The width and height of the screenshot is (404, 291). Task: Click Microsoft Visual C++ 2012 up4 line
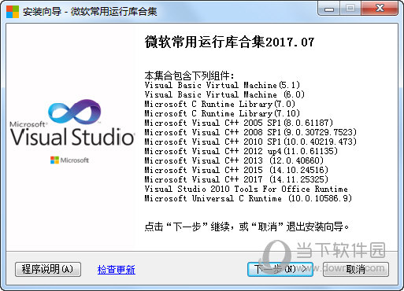pyautogui.click(x=241, y=151)
